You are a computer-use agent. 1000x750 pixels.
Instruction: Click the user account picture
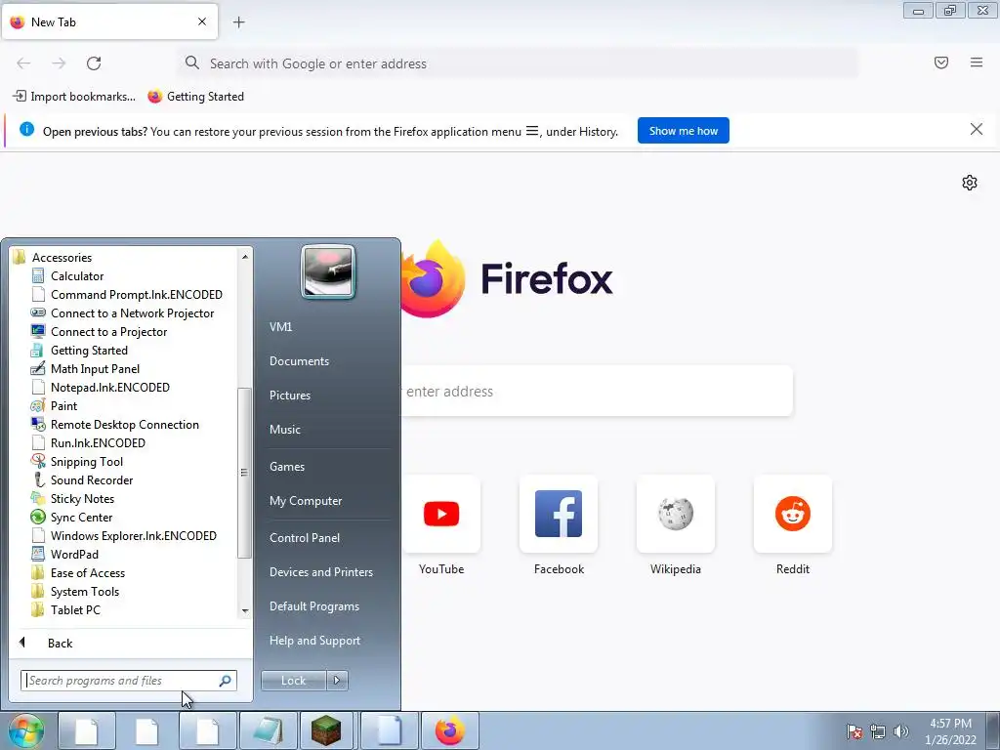pyautogui.click(x=328, y=272)
